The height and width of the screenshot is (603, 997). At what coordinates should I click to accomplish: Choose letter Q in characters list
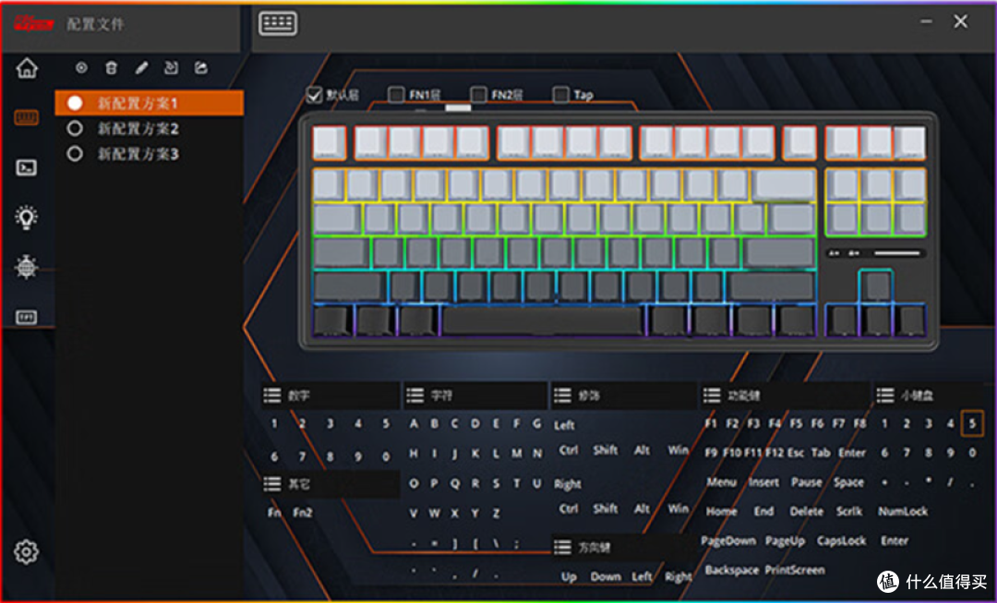tap(454, 484)
